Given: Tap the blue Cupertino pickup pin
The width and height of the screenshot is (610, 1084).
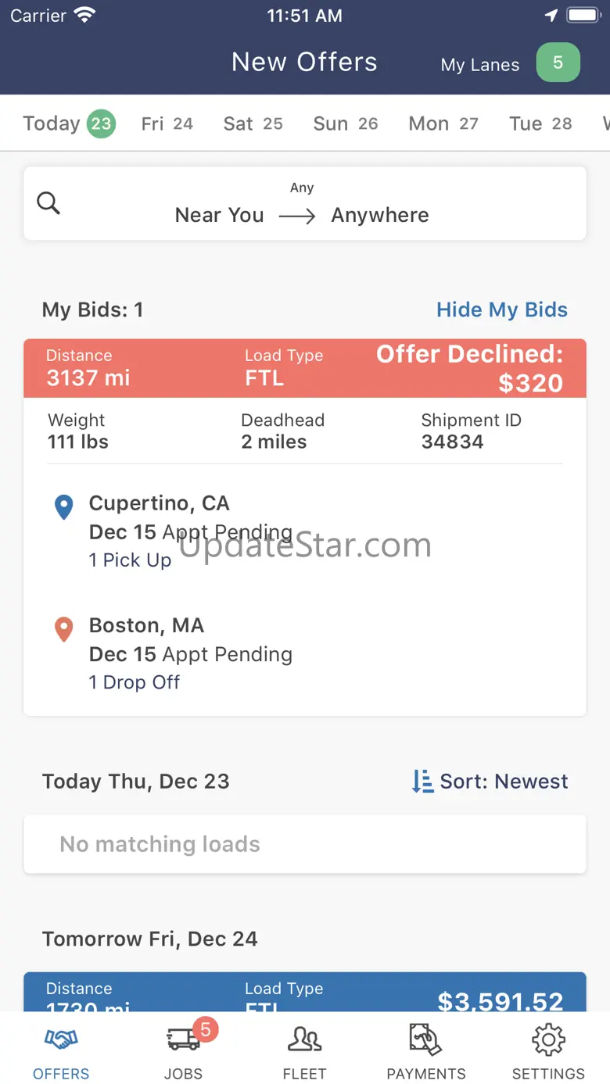Looking at the screenshot, I should point(63,507).
